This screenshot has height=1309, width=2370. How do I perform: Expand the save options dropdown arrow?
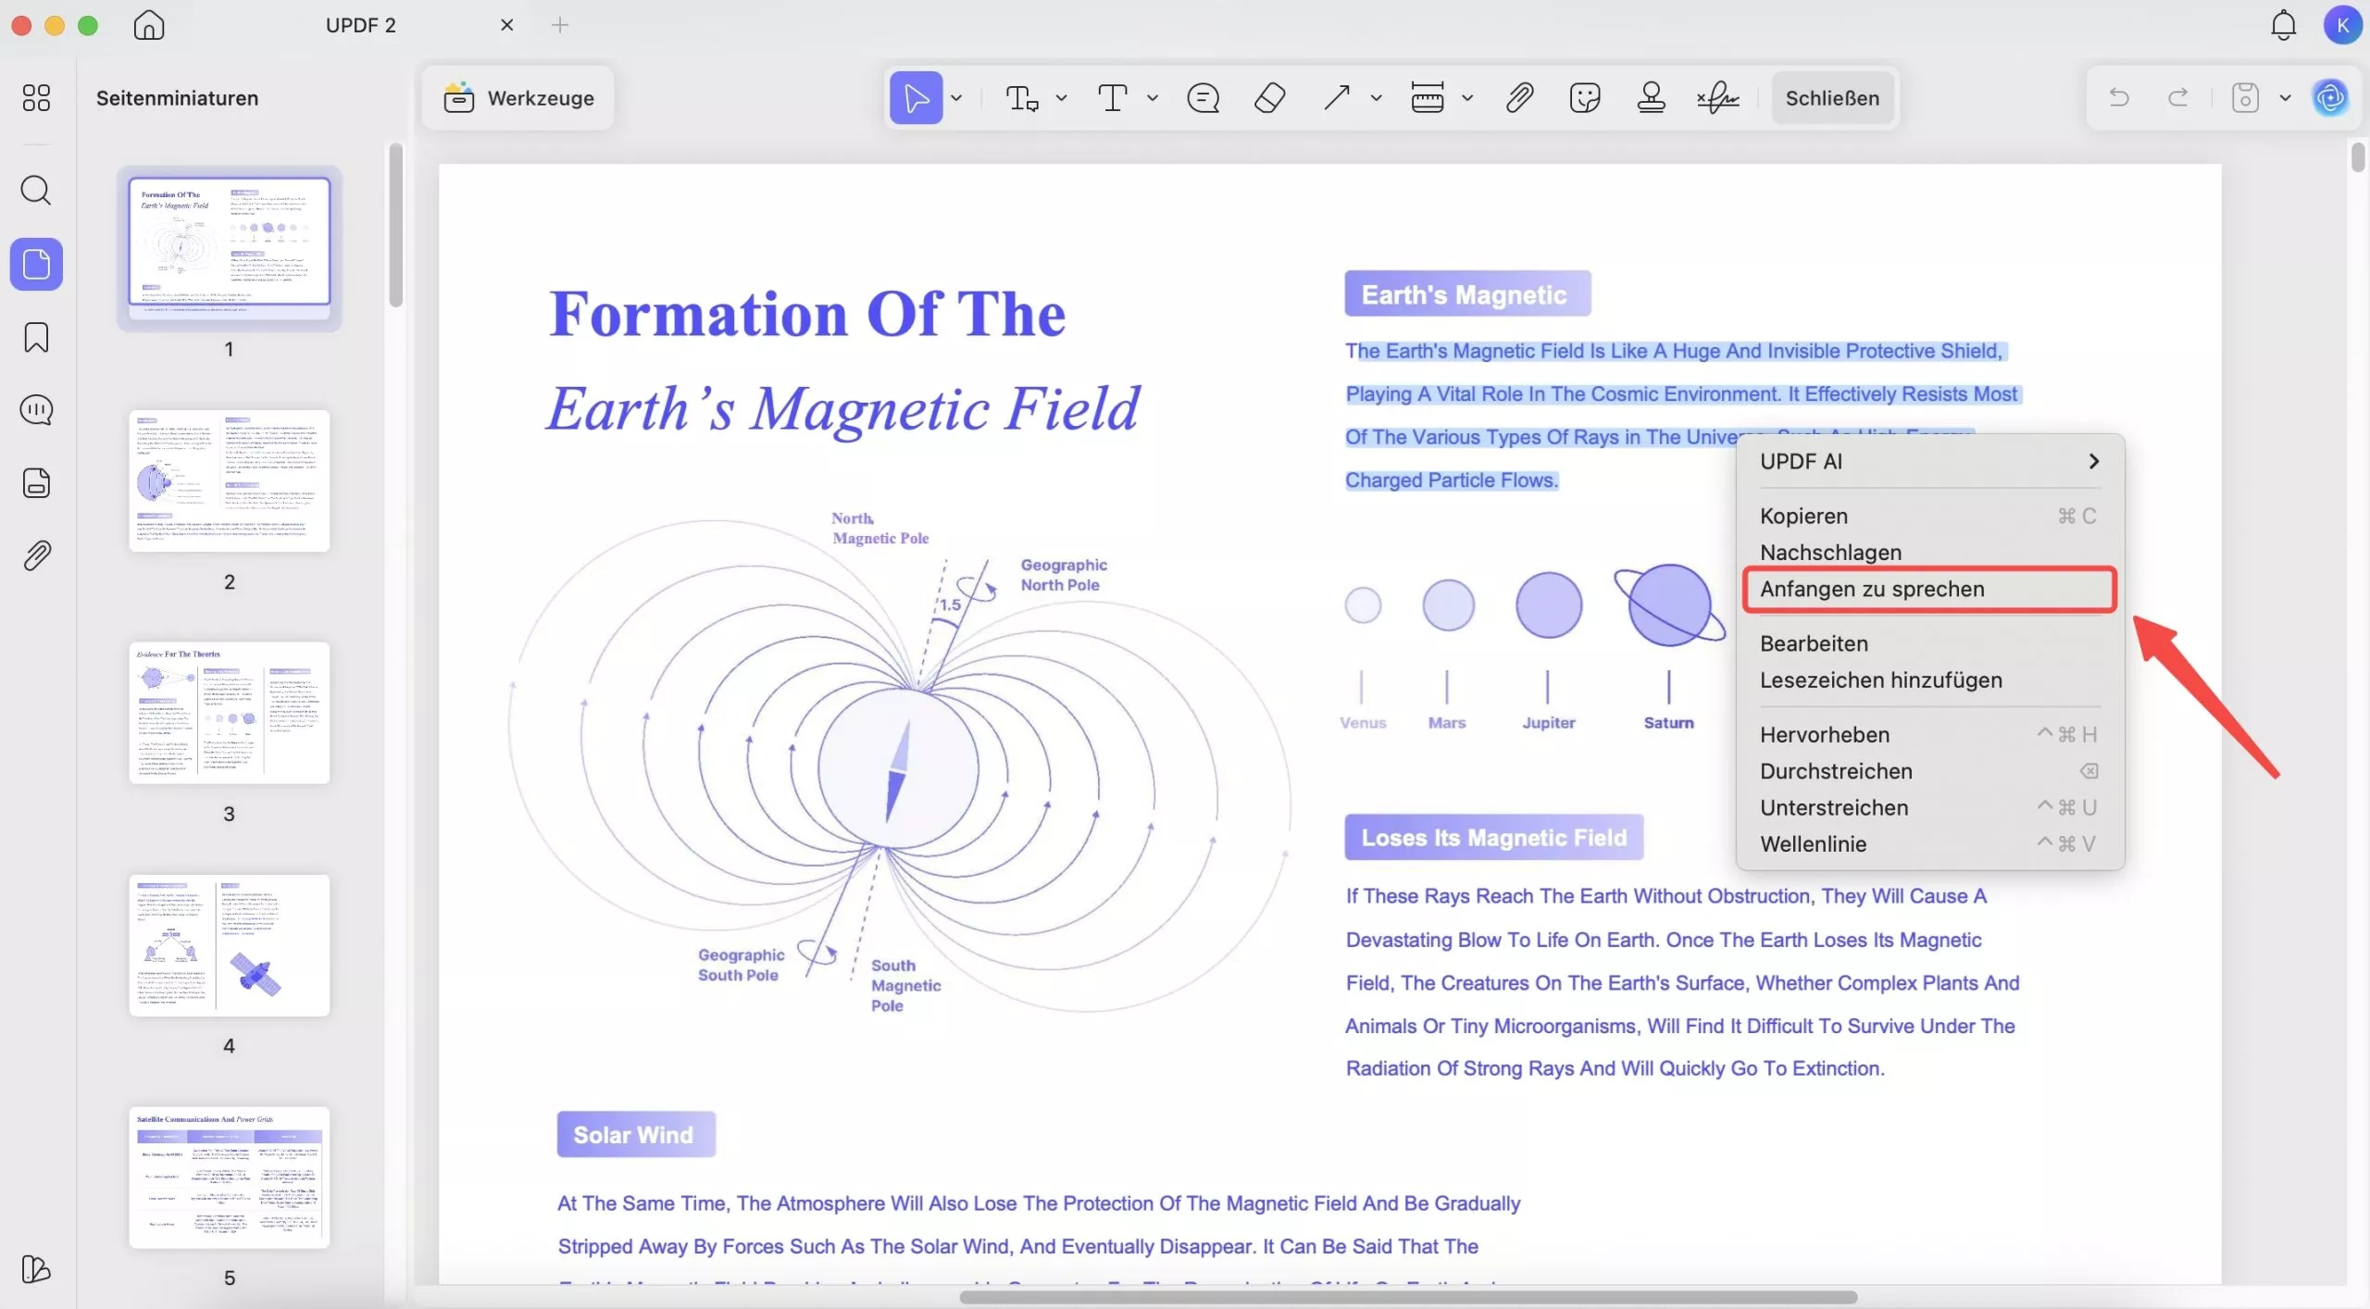[x=2285, y=97]
